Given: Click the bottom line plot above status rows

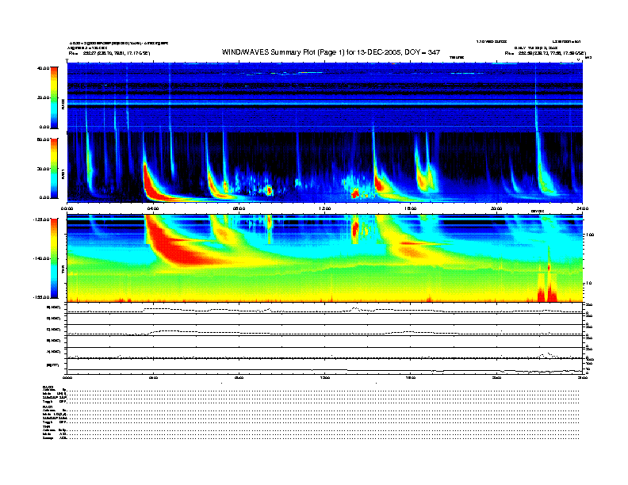Looking at the screenshot, I should point(325,366).
